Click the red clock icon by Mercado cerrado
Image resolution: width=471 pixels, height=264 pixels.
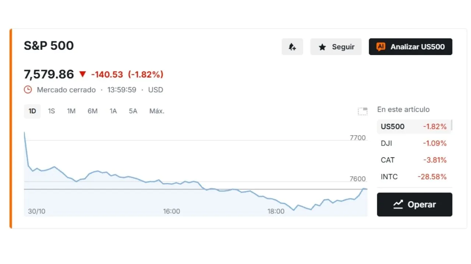pos(28,89)
